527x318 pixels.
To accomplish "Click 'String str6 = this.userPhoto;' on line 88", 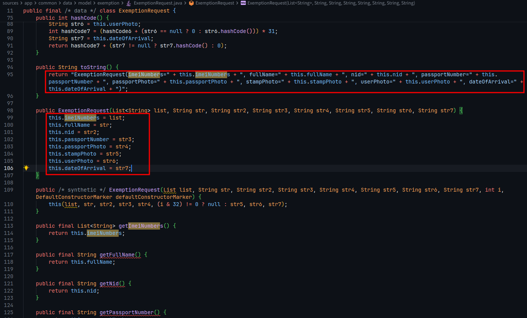I will (95, 24).
